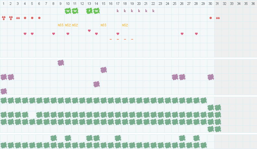Click the red dot on day 30
The height and width of the screenshot is (149, 257).
click(x=211, y=18)
